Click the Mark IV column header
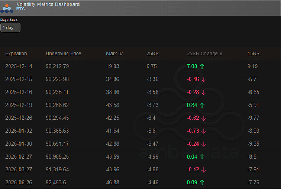Viewport: 281px width, 189px height. coord(114,53)
